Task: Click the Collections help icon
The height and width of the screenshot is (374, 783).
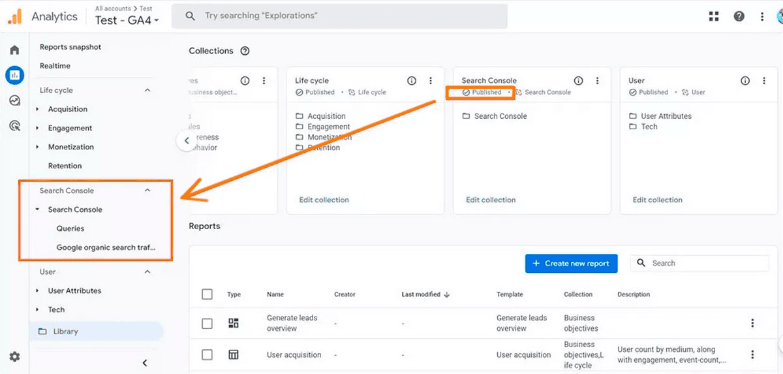Action: [245, 51]
